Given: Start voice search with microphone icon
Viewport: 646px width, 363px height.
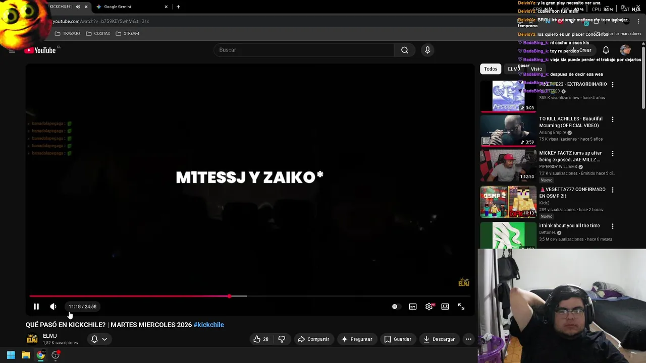Looking at the screenshot, I should pyautogui.click(x=427, y=50).
